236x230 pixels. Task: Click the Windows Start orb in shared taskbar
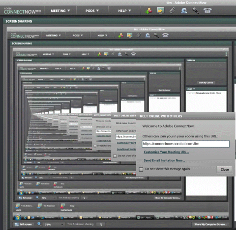click(18, 217)
